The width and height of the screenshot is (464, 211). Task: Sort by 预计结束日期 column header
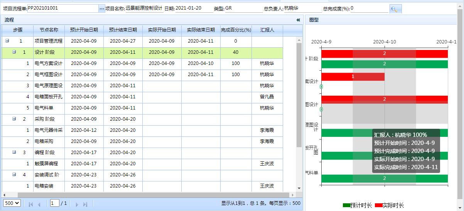click(x=123, y=30)
